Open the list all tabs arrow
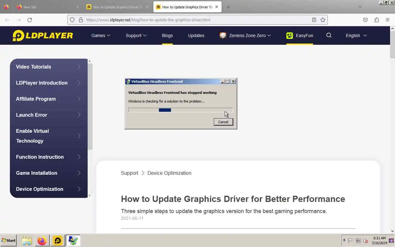Screen dimensions: 395x247 (x=360, y=7)
